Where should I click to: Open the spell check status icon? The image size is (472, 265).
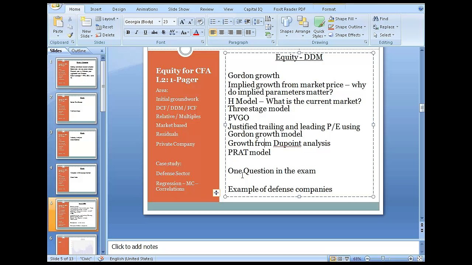click(101, 259)
